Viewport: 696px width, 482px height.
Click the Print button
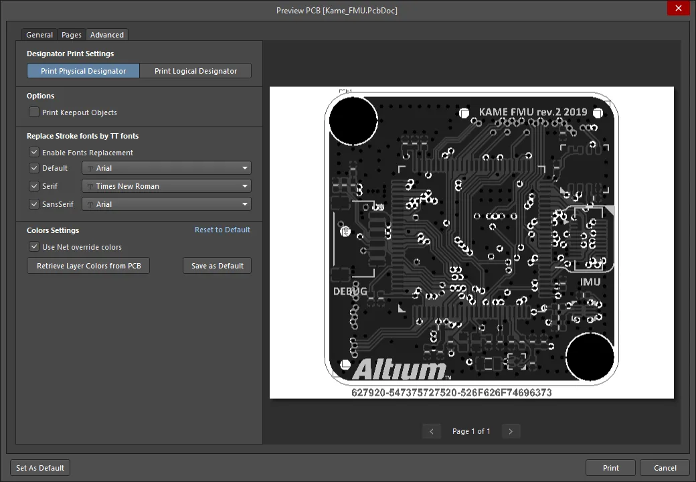(x=610, y=468)
